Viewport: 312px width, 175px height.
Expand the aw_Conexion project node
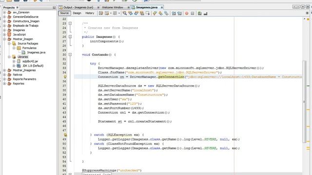click(x=4, y=12)
